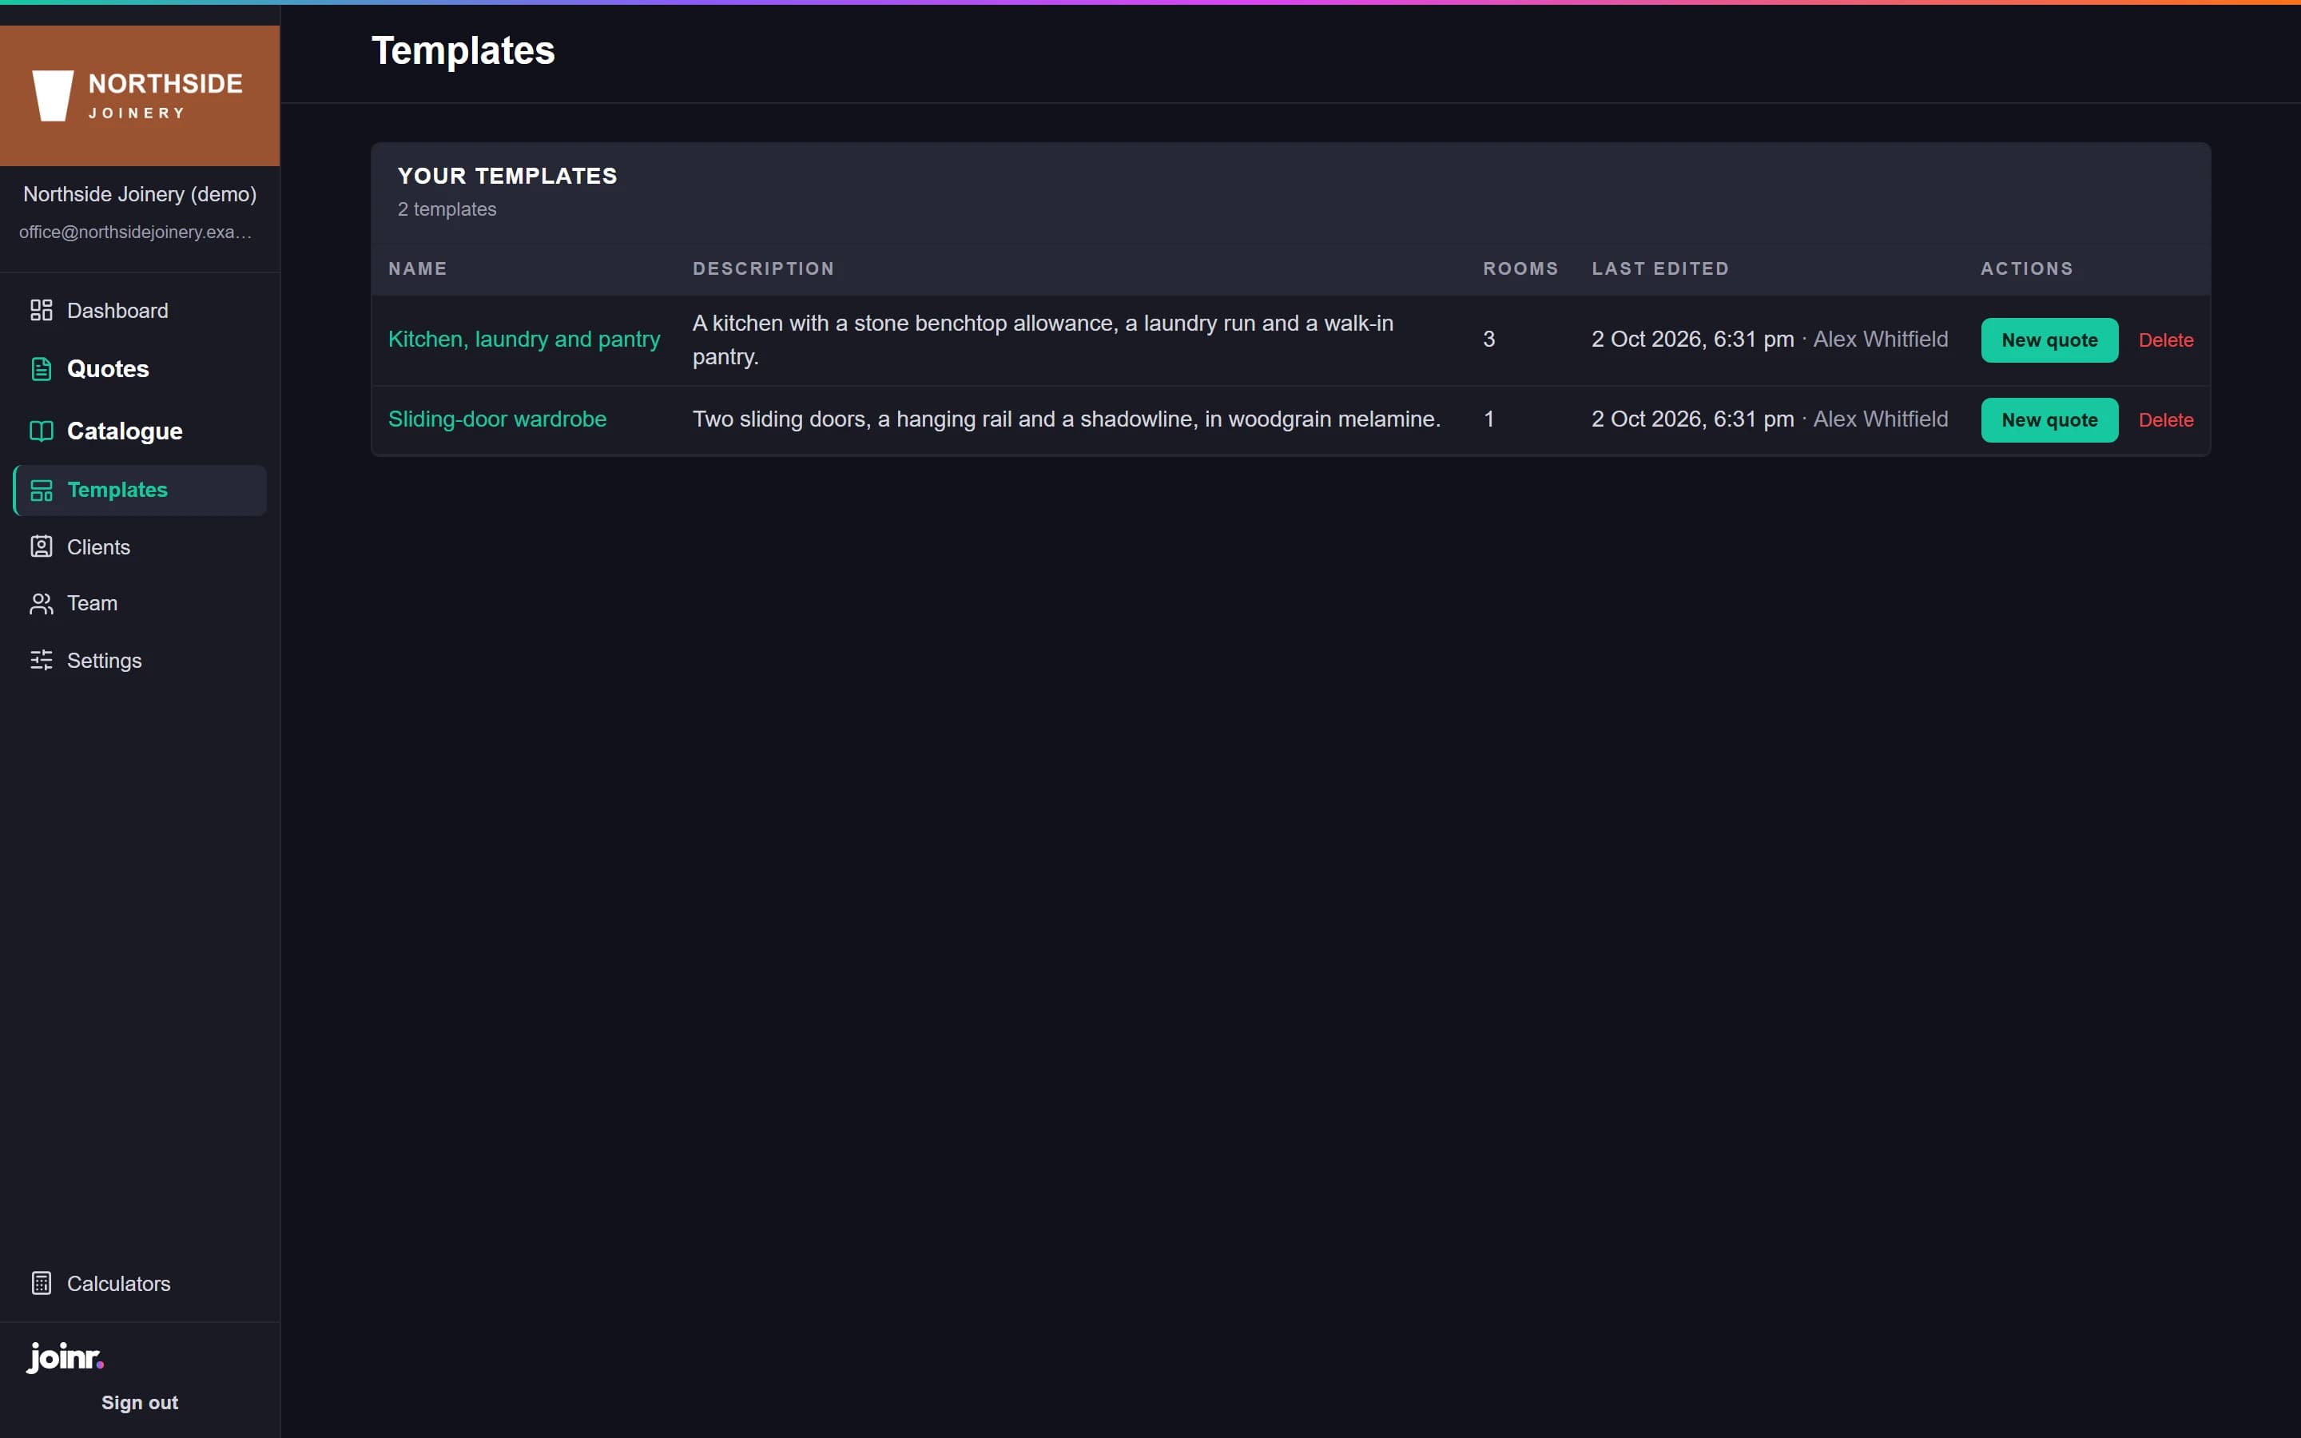
Task: Click the Northside Joinery logo
Action: coord(139,95)
